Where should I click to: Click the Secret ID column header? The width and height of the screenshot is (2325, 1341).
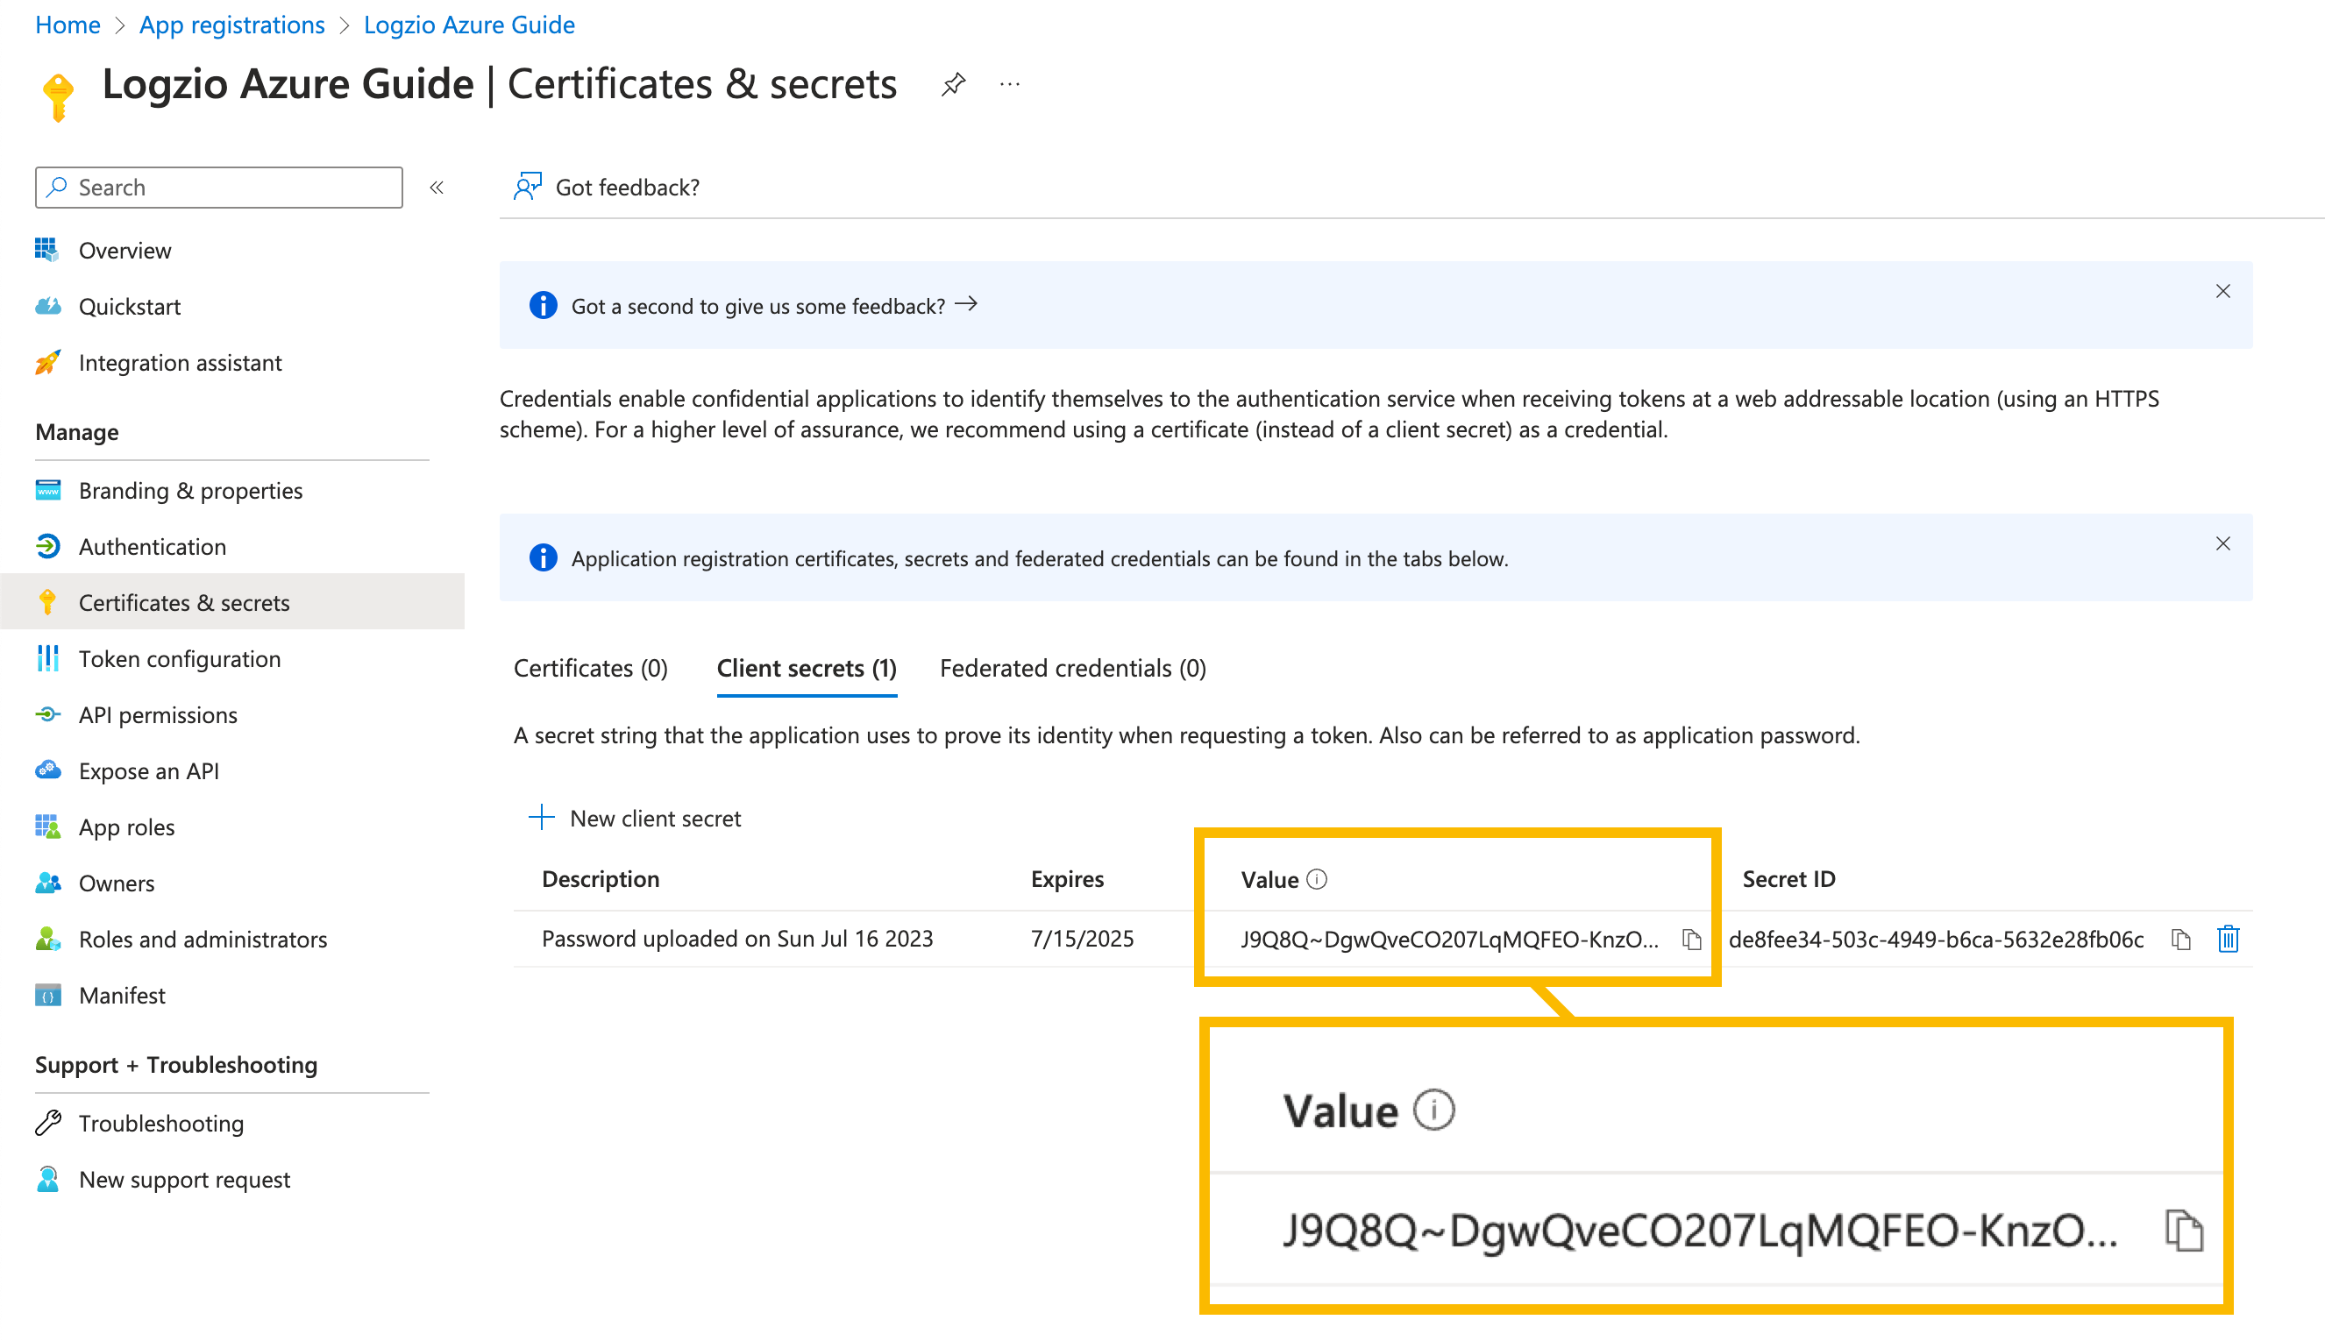[1788, 880]
